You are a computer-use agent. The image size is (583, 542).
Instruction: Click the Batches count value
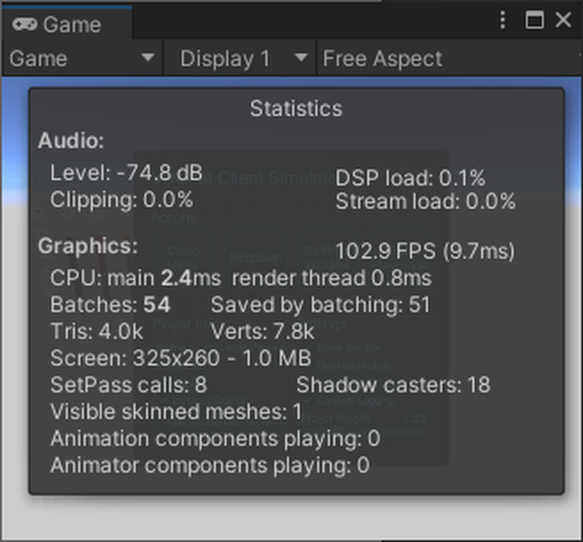coord(157,305)
